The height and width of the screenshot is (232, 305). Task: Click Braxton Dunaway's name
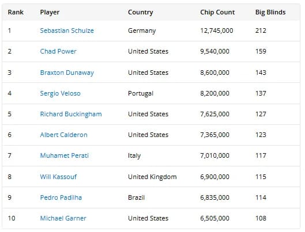tap(67, 73)
